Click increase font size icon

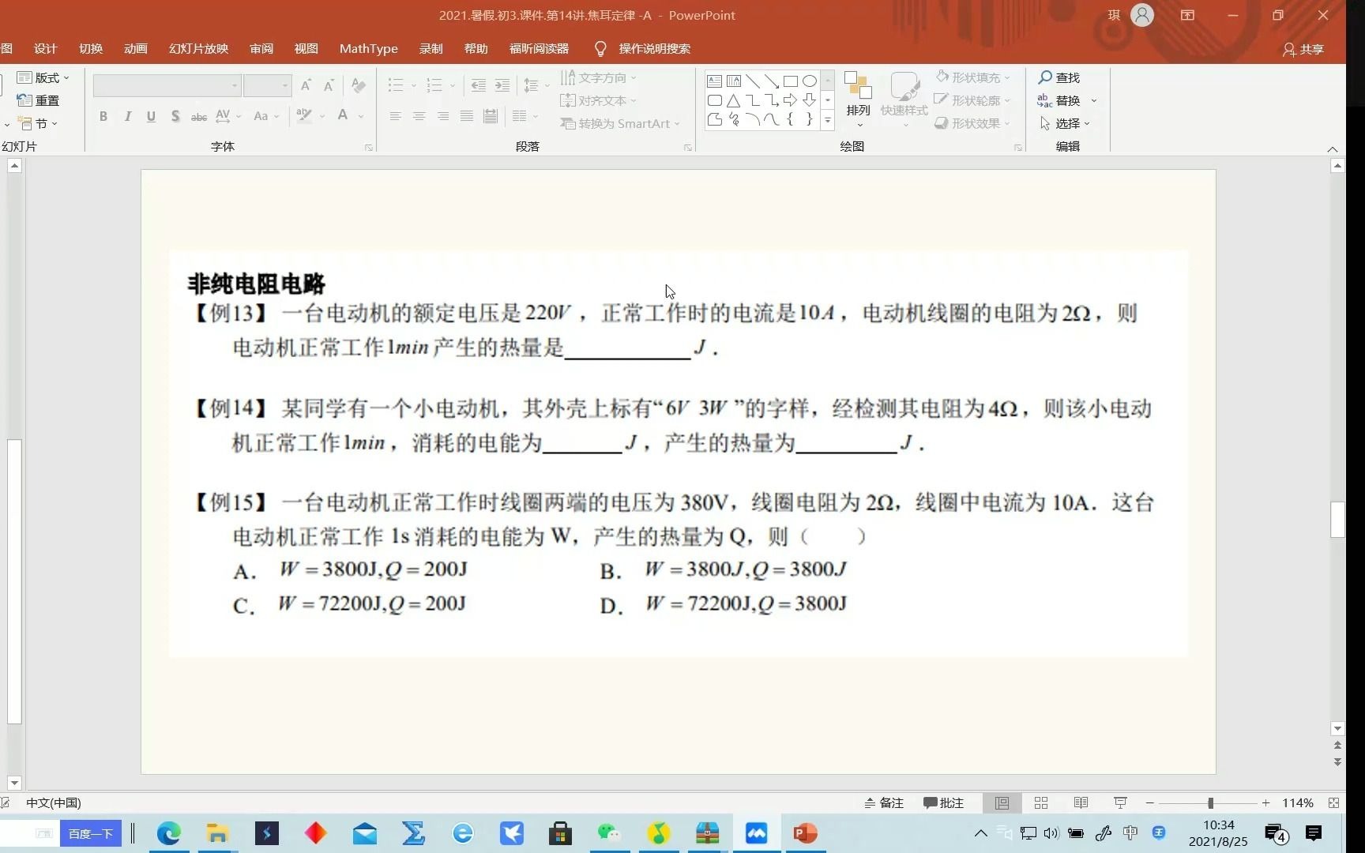306,85
